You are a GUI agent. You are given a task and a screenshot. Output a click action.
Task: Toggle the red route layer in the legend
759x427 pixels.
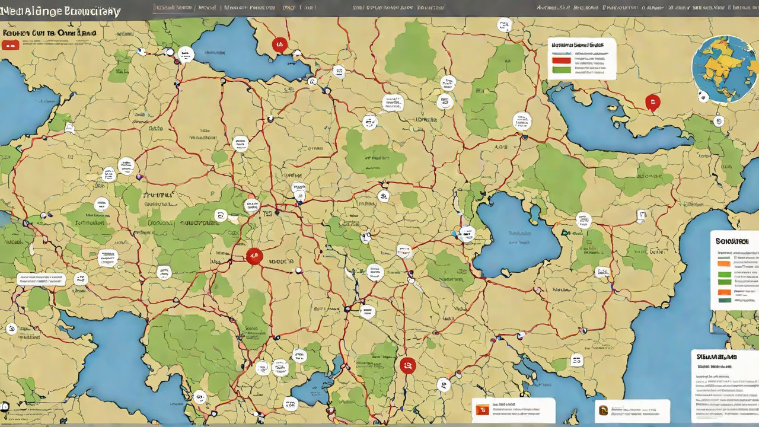(562, 59)
